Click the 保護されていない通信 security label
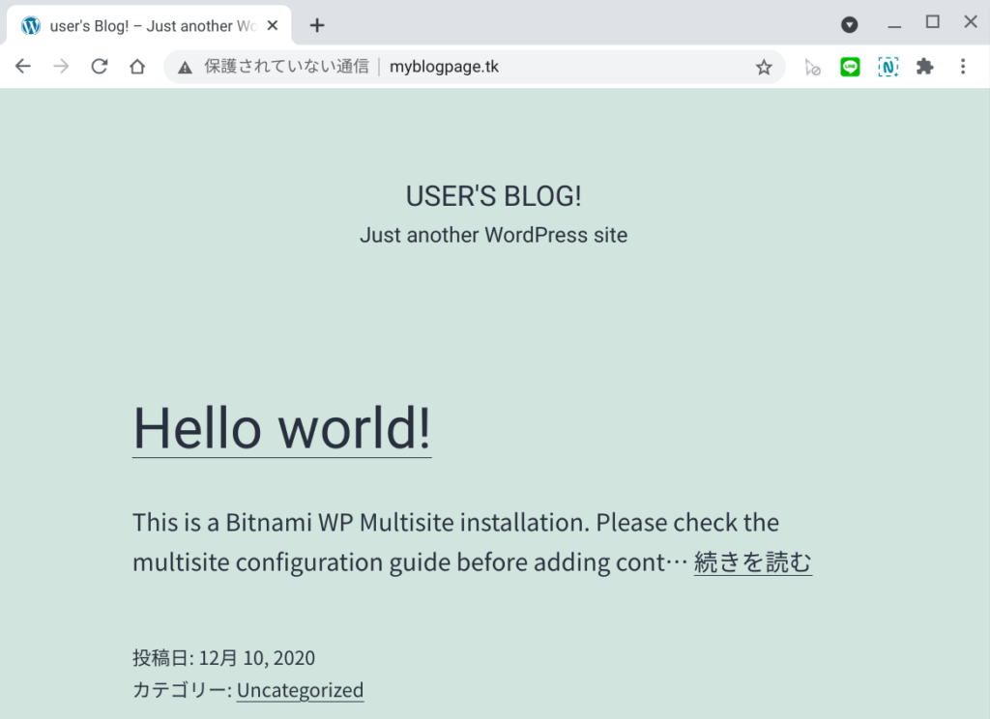 click(x=286, y=67)
